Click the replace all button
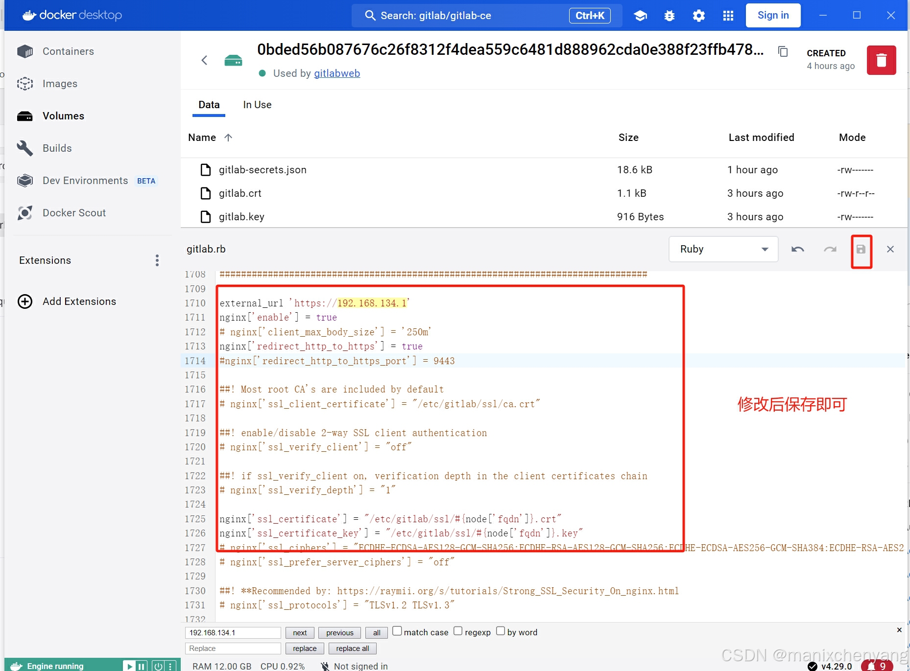Image resolution: width=910 pixels, height=671 pixels. point(353,648)
